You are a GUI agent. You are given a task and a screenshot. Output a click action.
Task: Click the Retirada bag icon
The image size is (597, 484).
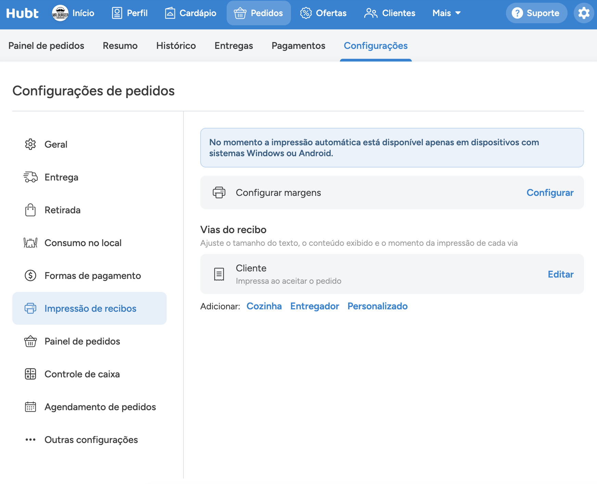tap(30, 210)
